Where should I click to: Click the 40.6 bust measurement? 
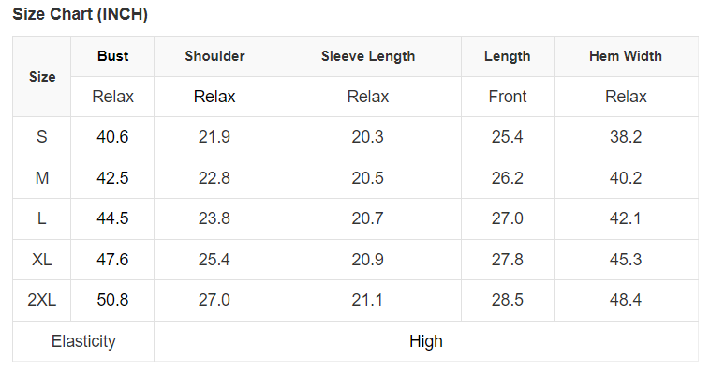[x=112, y=137]
